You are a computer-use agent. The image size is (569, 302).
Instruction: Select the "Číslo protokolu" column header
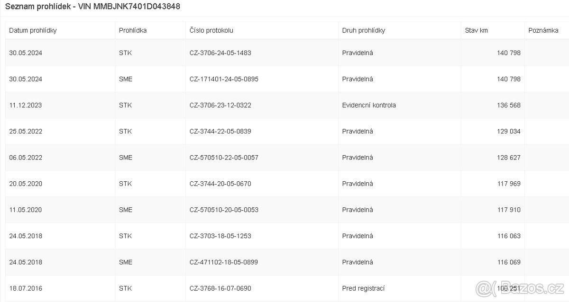click(x=211, y=30)
